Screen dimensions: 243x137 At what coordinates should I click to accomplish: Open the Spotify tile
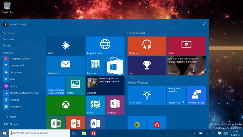[x=137, y=123]
